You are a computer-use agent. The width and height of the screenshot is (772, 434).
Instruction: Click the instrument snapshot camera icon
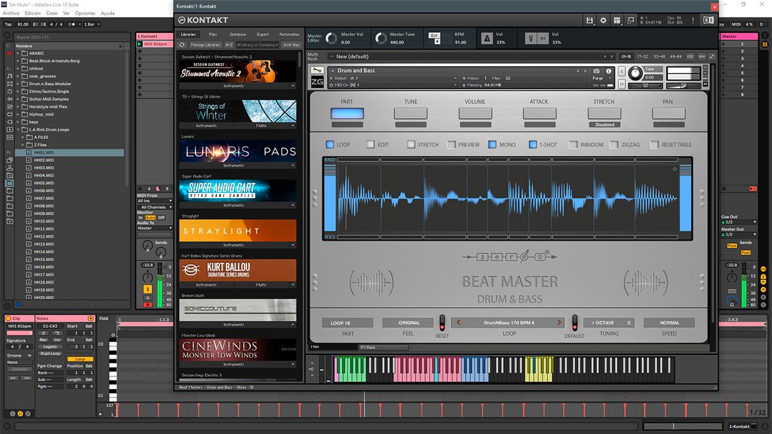tap(596, 71)
